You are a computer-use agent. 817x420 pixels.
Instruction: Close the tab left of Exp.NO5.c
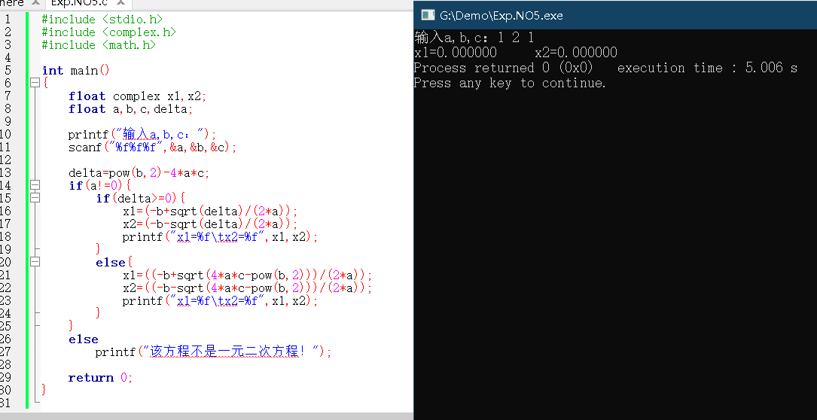click(x=35, y=3)
